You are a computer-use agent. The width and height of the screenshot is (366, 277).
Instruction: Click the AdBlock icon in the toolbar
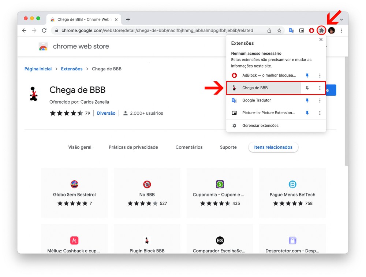point(311,31)
